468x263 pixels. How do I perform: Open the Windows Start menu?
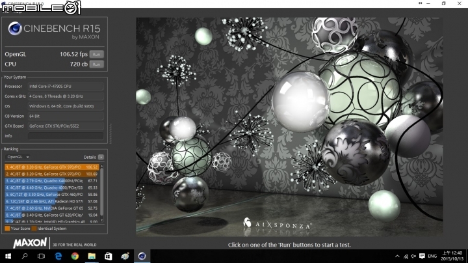tap(8, 256)
